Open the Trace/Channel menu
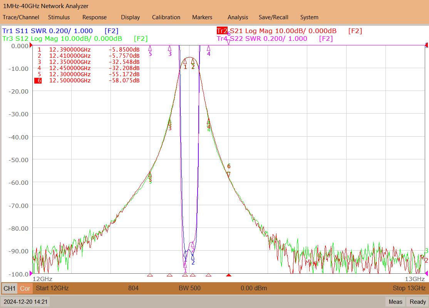429x308 pixels. 21,17
